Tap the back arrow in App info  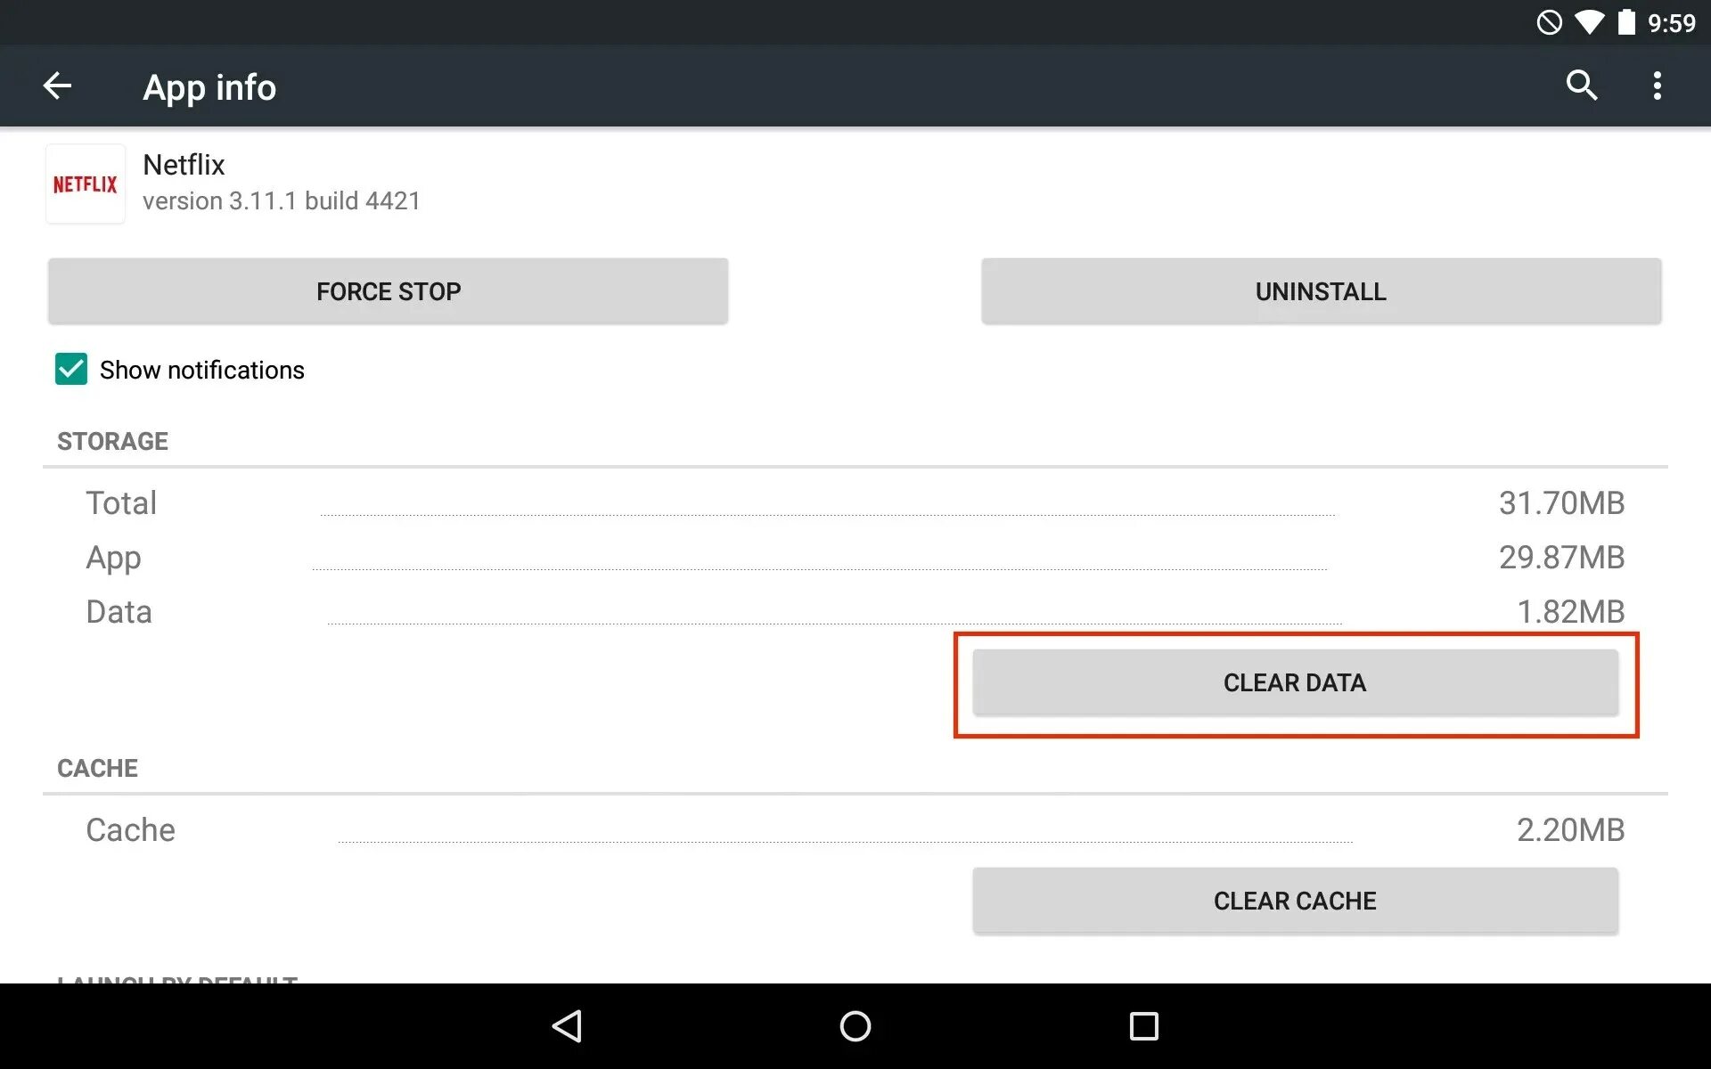tap(58, 86)
